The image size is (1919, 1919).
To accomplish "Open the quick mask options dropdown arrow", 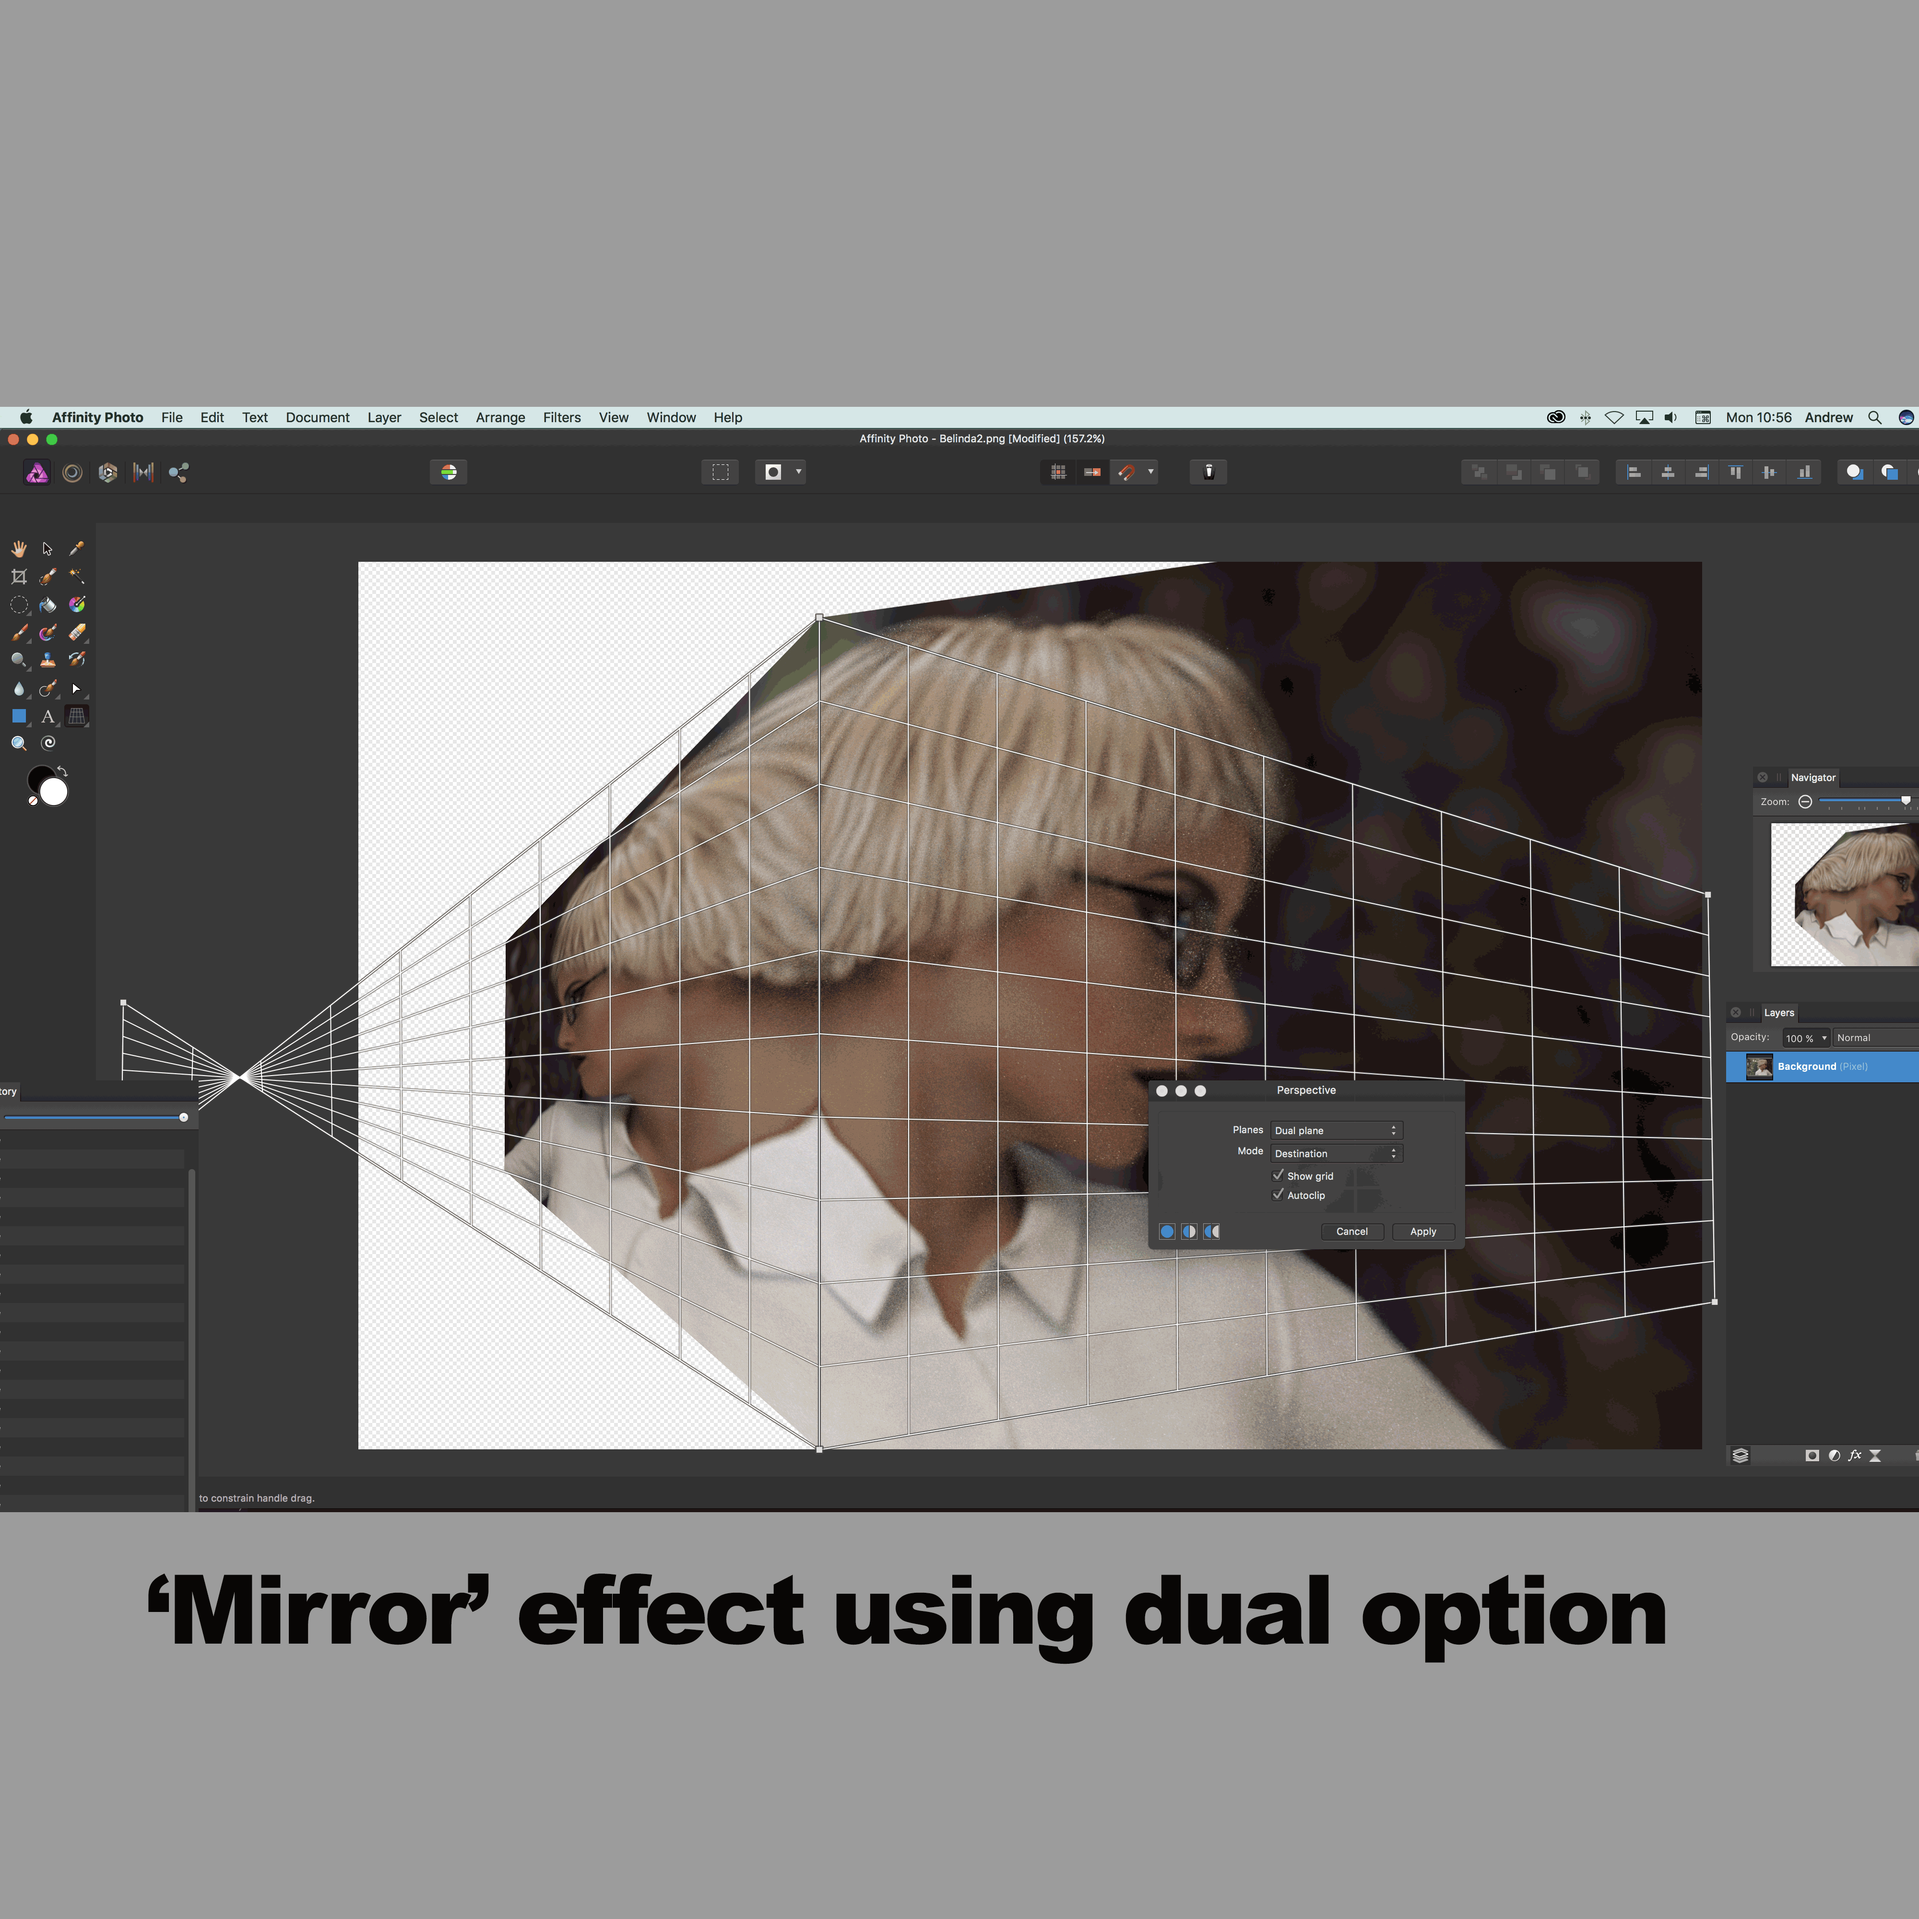I will pyautogui.click(x=798, y=472).
